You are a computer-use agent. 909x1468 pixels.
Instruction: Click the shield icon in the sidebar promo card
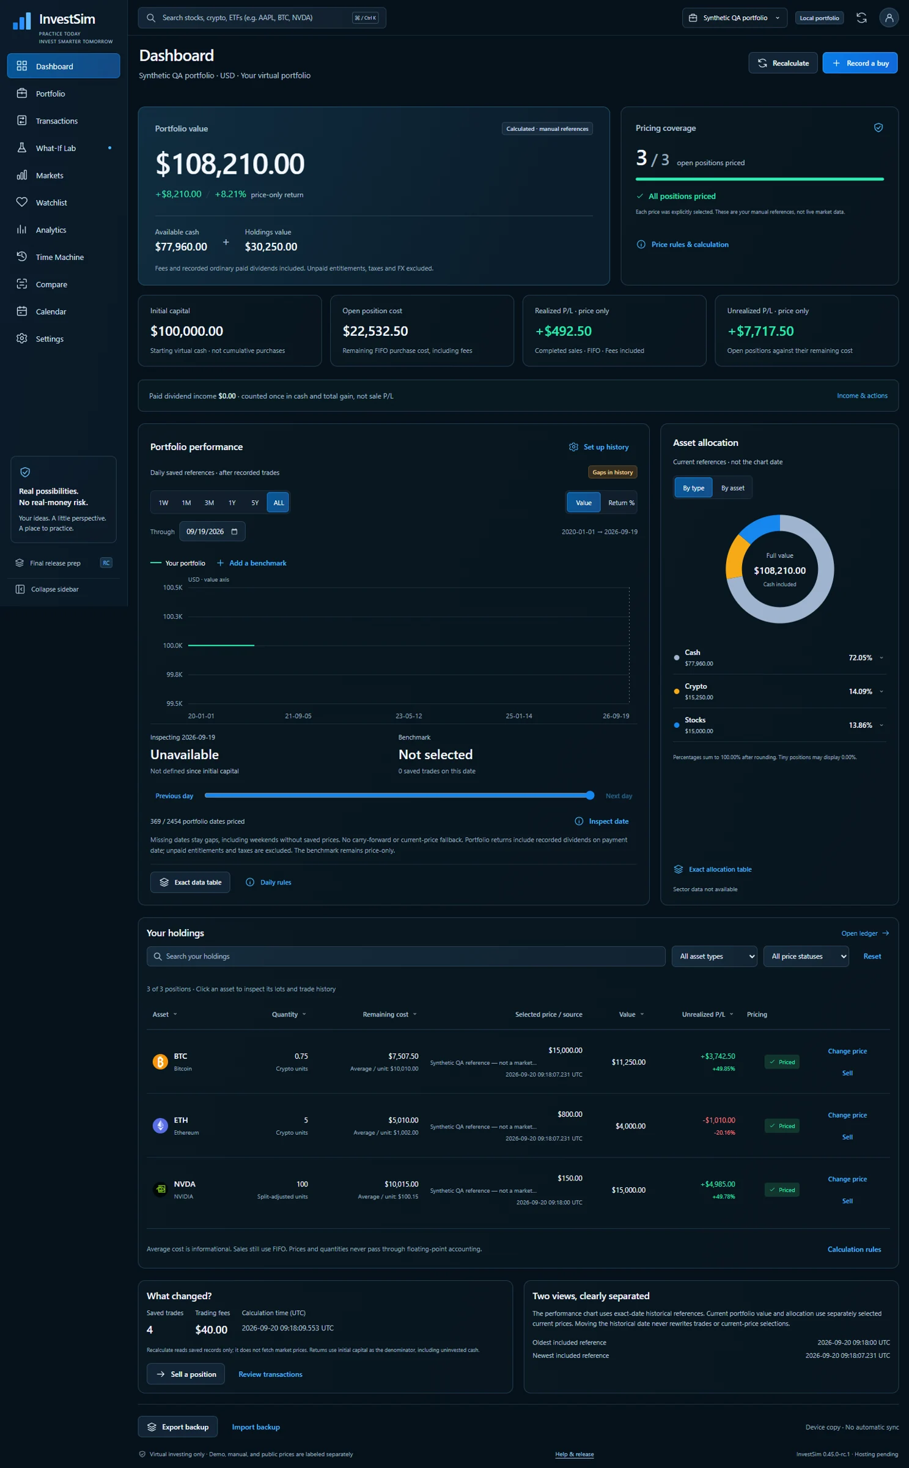point(25,472)
